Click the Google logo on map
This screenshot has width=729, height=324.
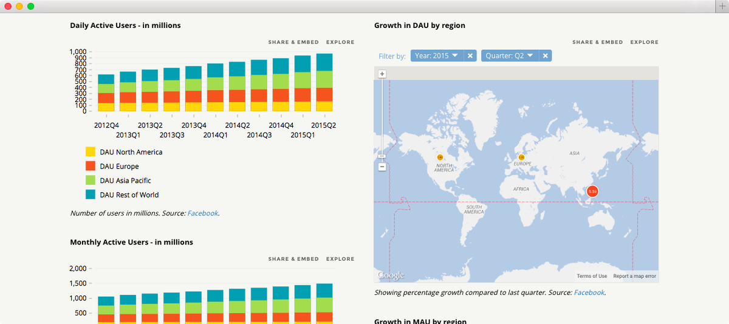[x=391, y=275]
